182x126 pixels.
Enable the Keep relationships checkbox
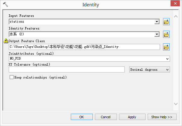(12, 77)
